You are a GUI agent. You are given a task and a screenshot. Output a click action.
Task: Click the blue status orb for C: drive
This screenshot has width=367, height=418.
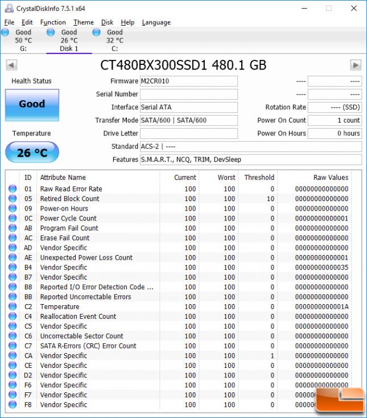96,32
